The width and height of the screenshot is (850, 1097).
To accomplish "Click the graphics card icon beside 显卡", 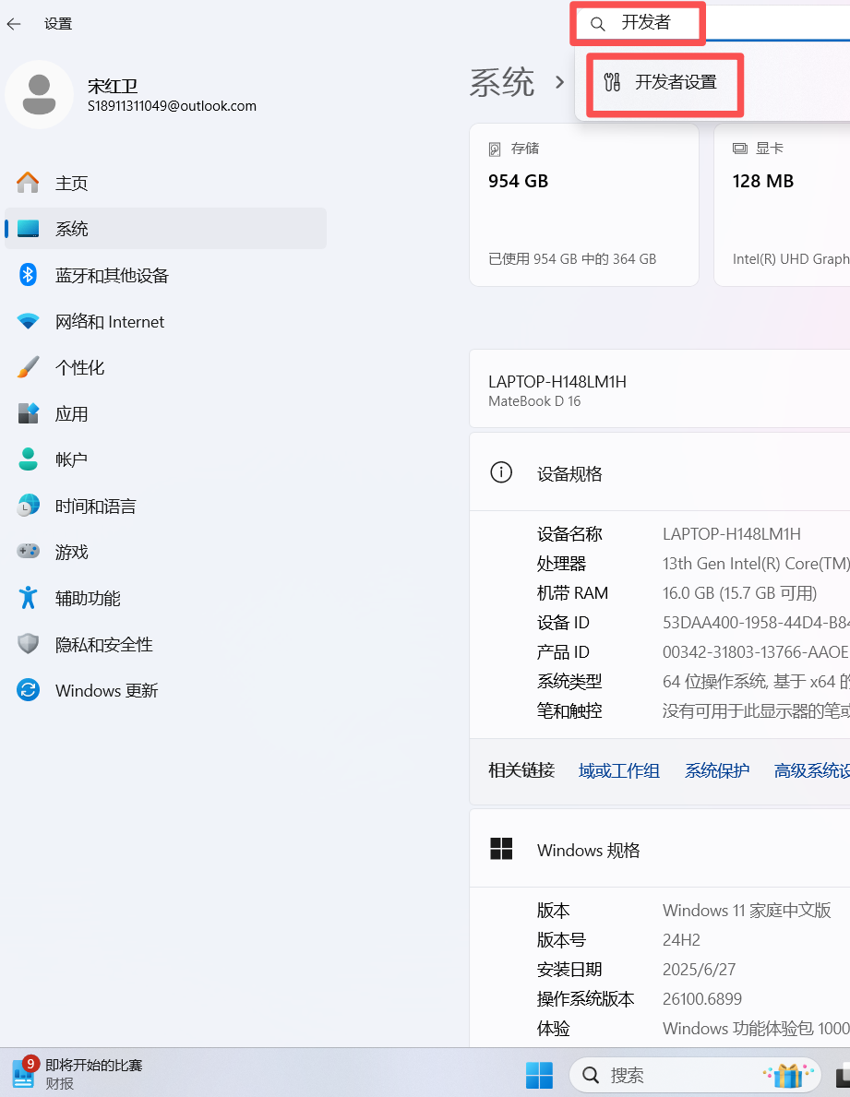I will click(x=739, y=149).
